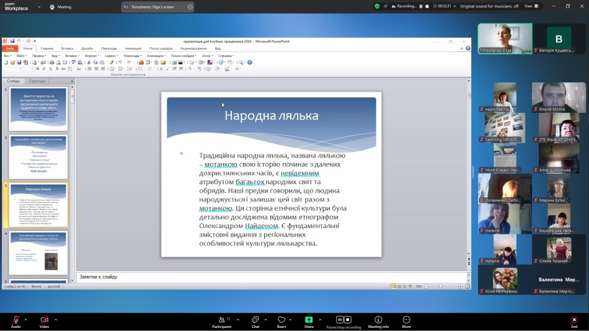Open the Zoom Chat panel
This screenshot has height=331, width=589.
255,320
